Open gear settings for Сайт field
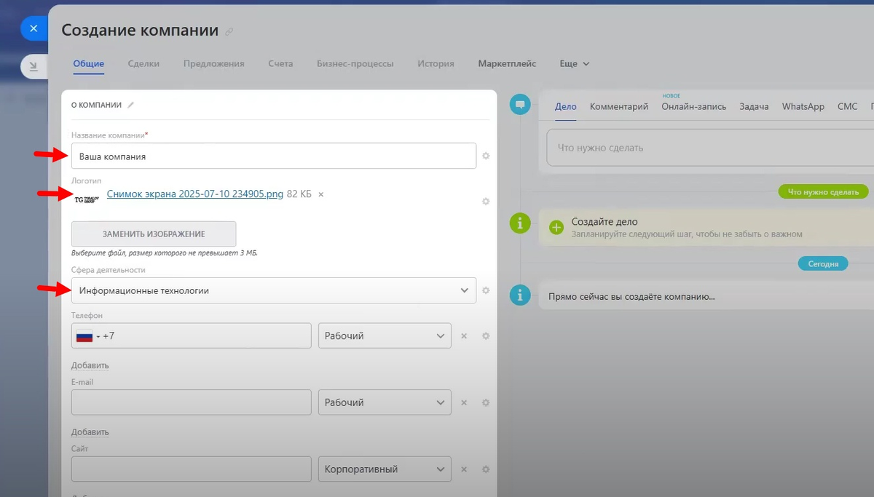This screenshot has height=497, width=874. click(x=486, y=469)
